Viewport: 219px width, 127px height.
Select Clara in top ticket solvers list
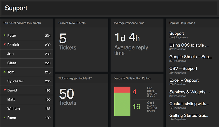(x=12, y=63)
